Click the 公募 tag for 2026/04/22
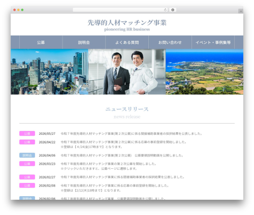The height and width of the screenshot is (215, 254). 27,142
